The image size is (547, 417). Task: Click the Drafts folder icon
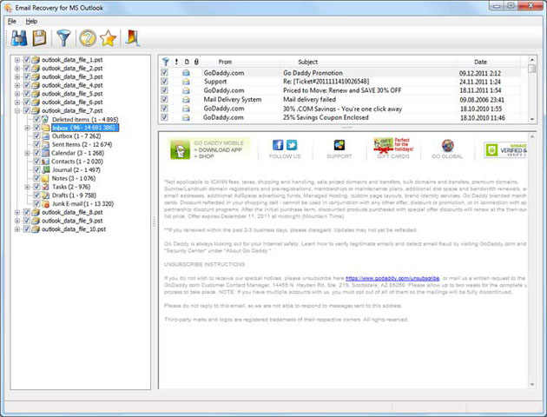coord(45,195)
